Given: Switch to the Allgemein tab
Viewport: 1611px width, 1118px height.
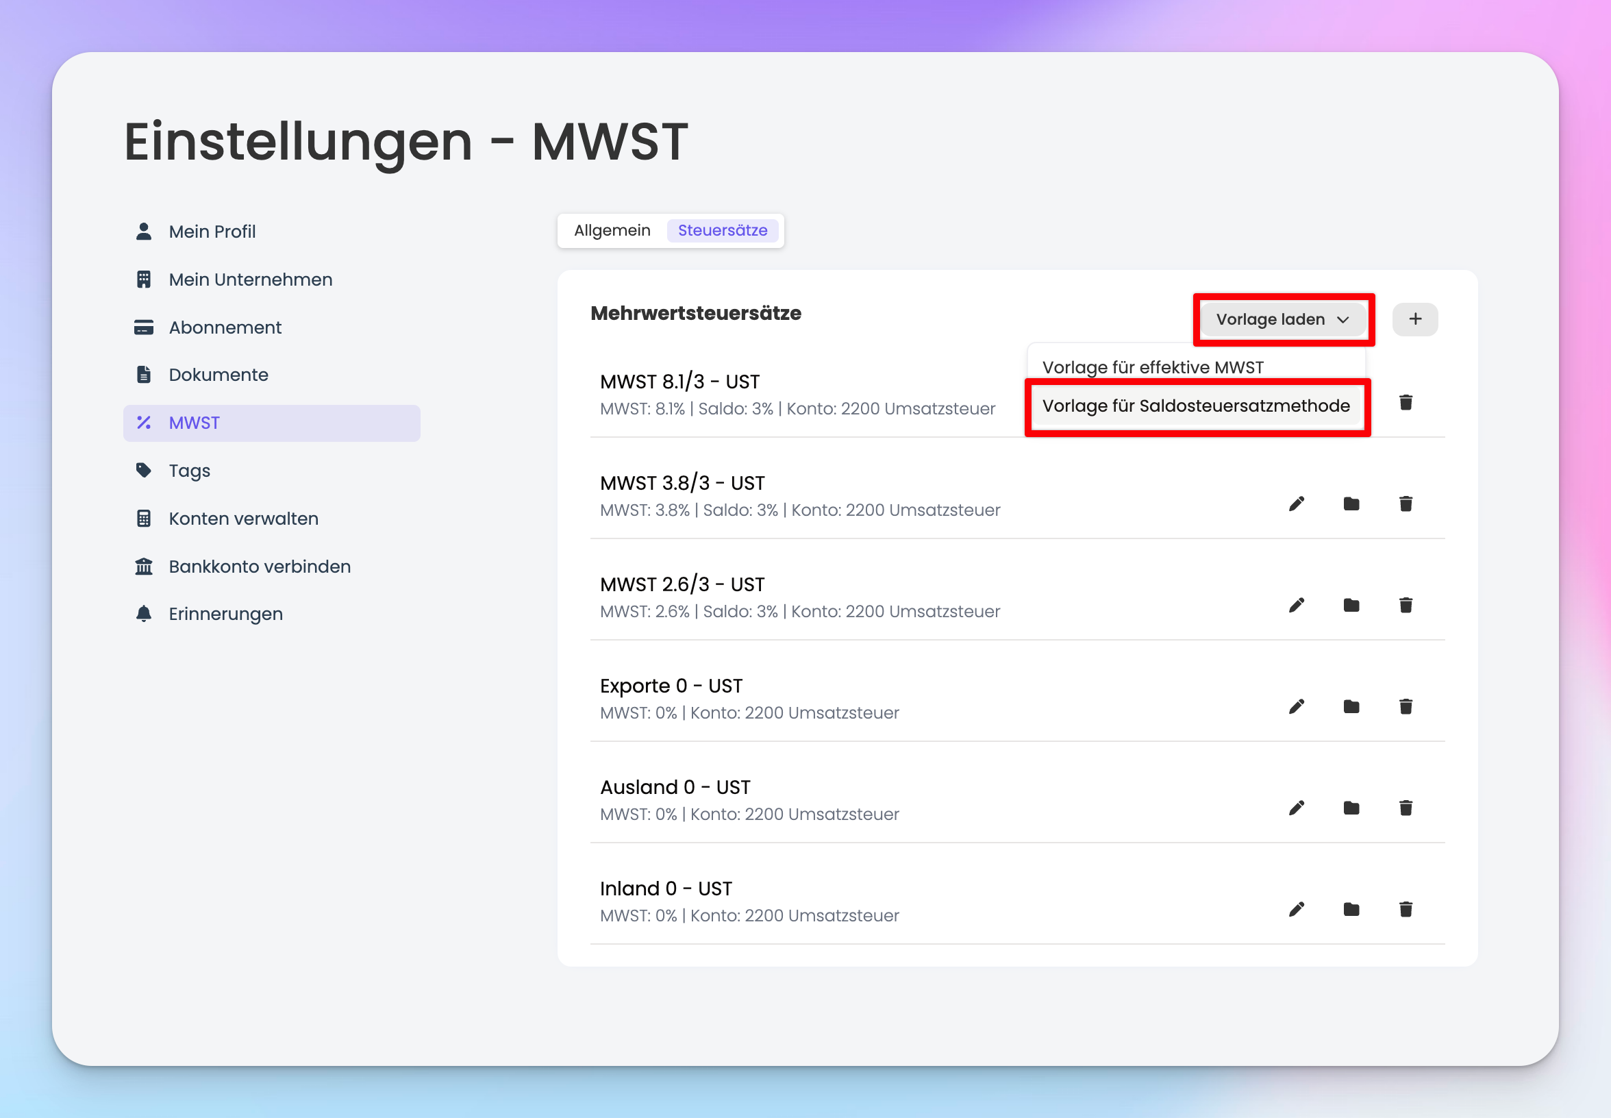Looking at the screenshot, I should 612,230.
